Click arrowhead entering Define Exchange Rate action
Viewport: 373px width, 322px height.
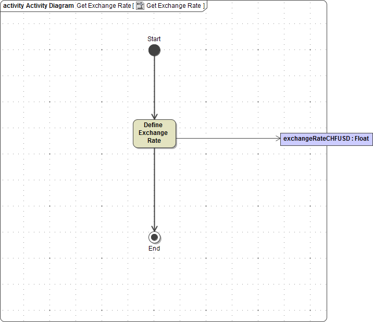click(x=154, y=116)
